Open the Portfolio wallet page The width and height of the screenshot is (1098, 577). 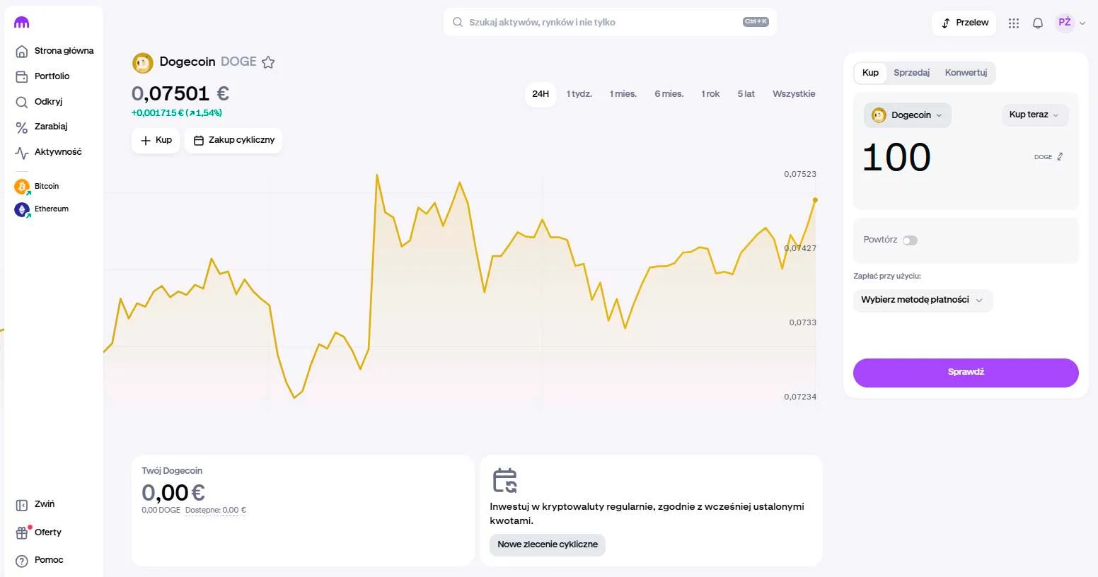point(42,76)
